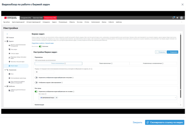The image size is (186, 127).
Task: Toggle limit tasks by selected geo-zones switch
Action: (36, 92)
